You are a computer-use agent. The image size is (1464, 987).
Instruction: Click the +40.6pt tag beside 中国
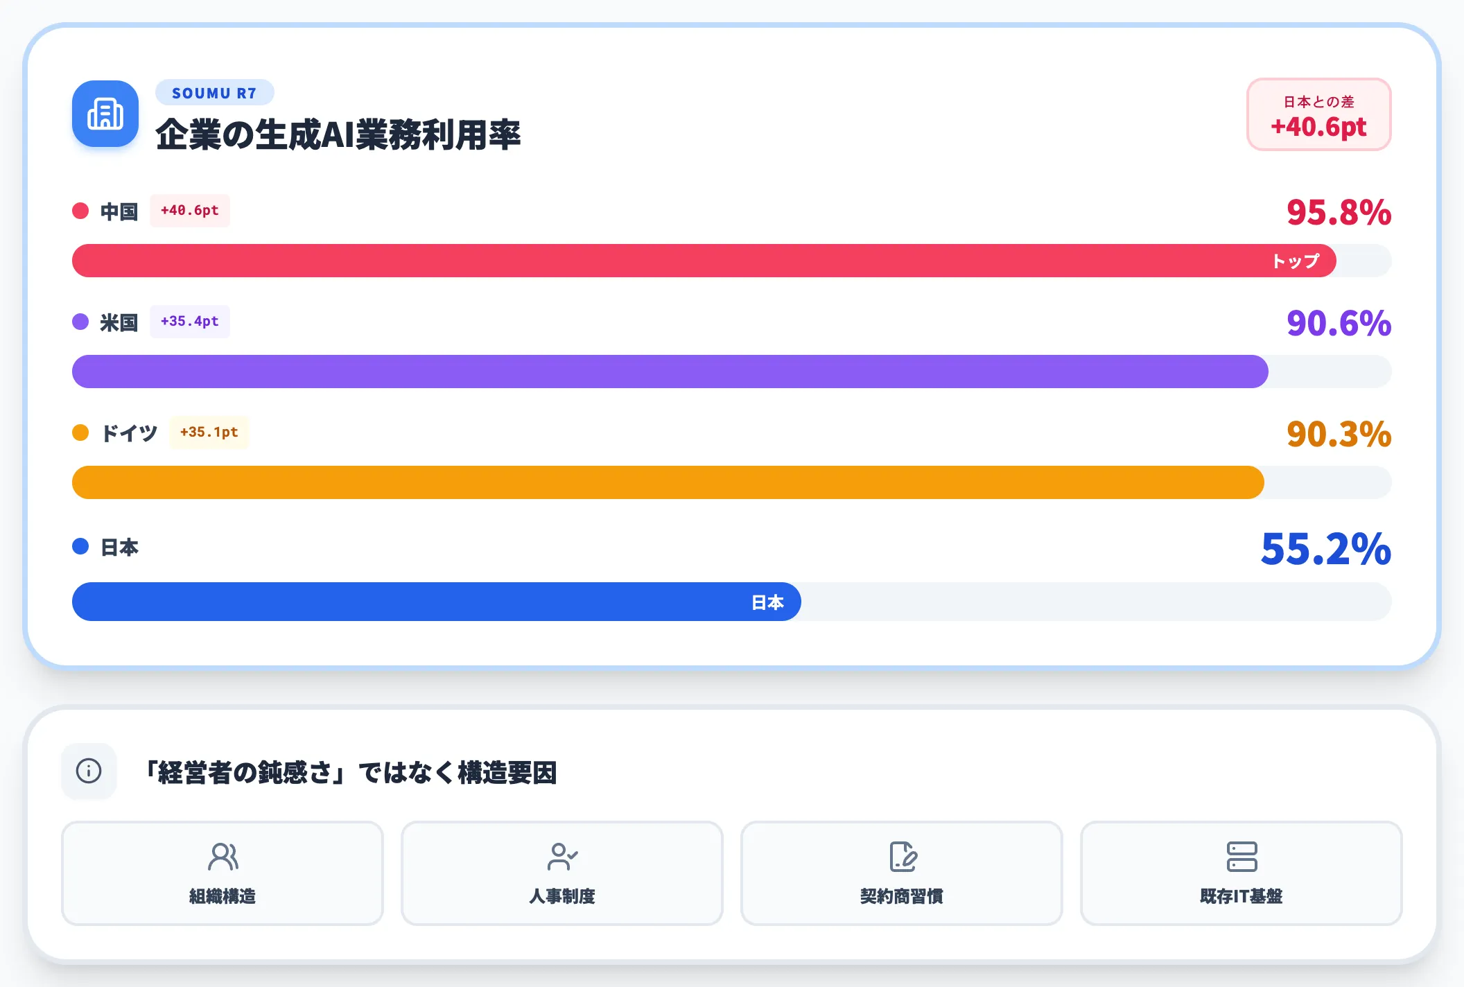click(190, 211)
